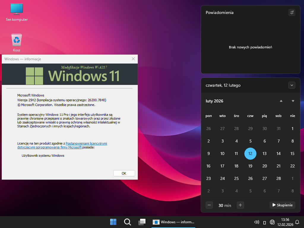
Task: Start focus session with Skupienie button
Action: tap(282, 205)
